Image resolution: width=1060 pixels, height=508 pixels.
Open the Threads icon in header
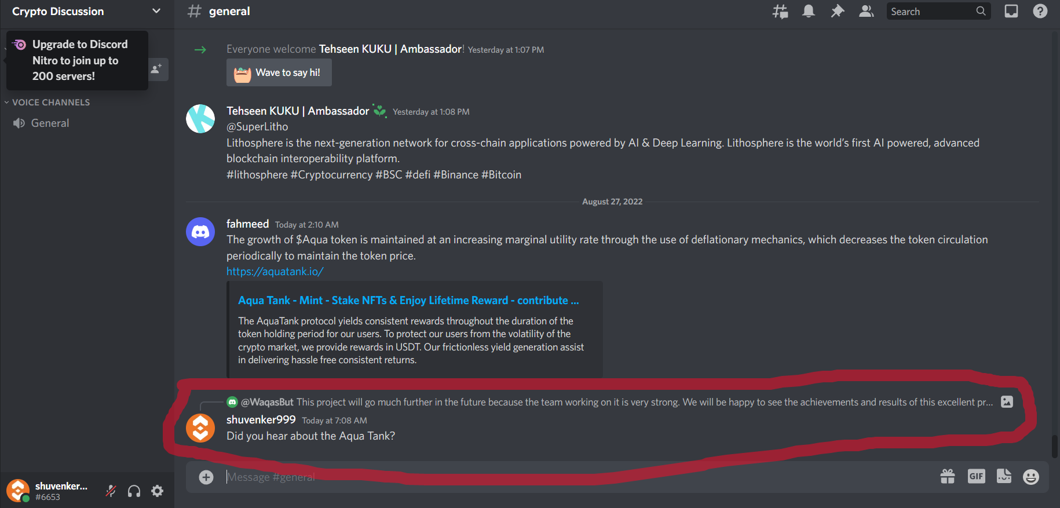click(x=780, y=12)
